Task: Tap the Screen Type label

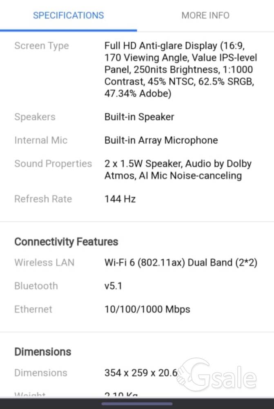Action: (42, 46)
